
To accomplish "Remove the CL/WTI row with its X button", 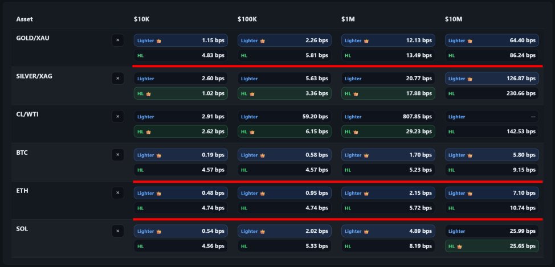I will coord(118,117).
